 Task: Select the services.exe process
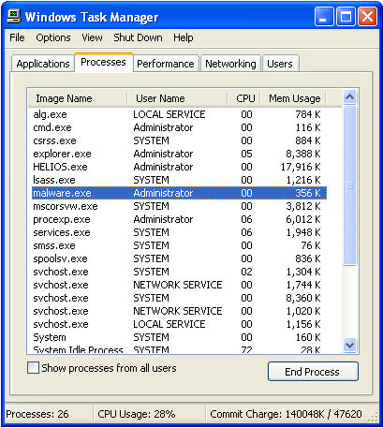pyautogui.click(x=179, y=232)
